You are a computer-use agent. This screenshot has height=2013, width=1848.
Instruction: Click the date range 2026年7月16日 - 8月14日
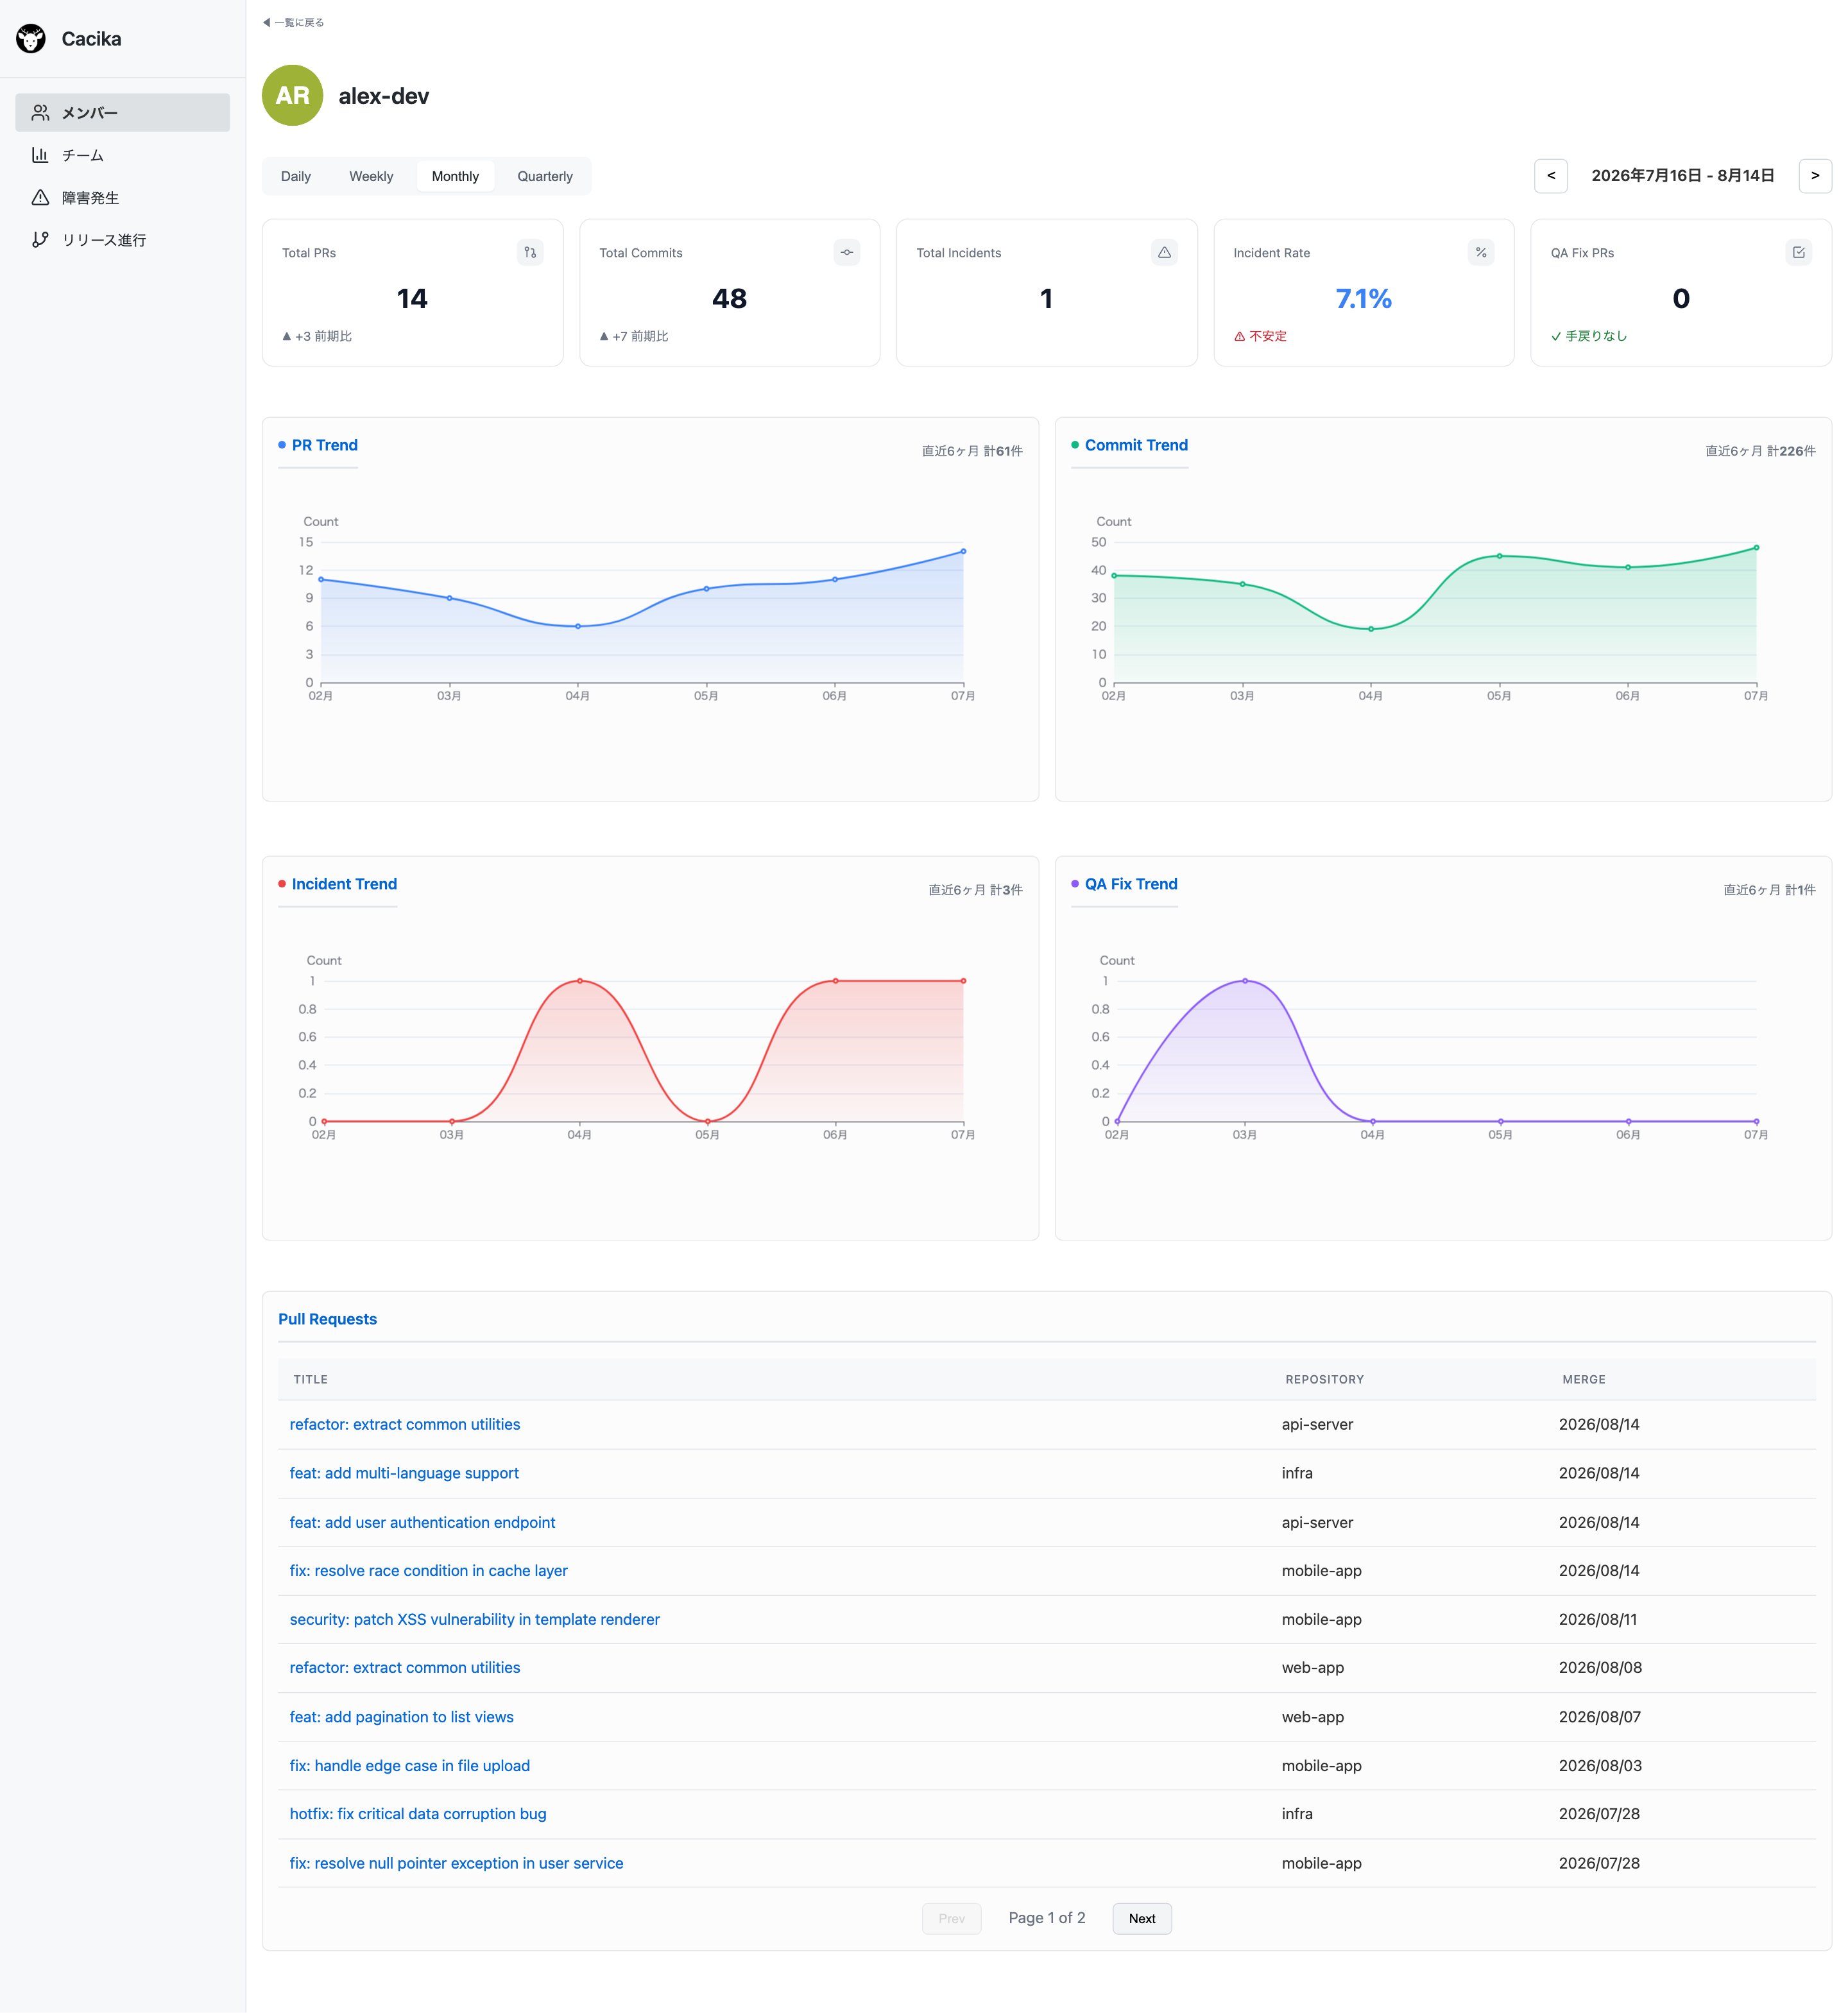point(1682,176)
